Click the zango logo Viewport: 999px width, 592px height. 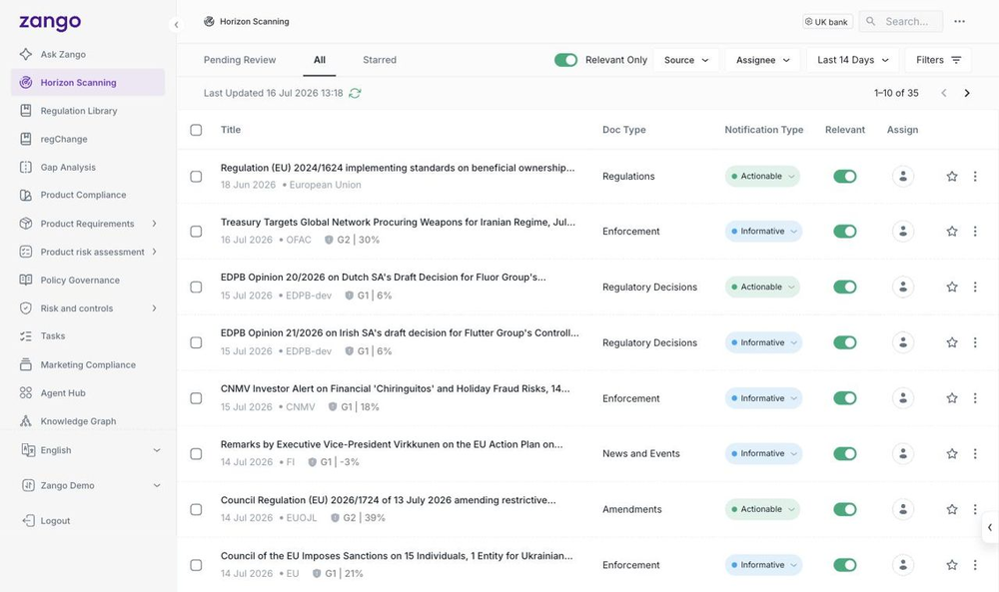click(50, 22)
